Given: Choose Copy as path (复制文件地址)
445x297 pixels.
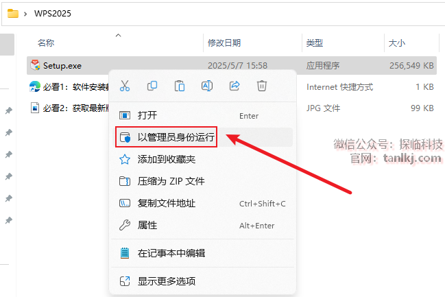Looking at the screenshot, I should (x=202, y=203).
